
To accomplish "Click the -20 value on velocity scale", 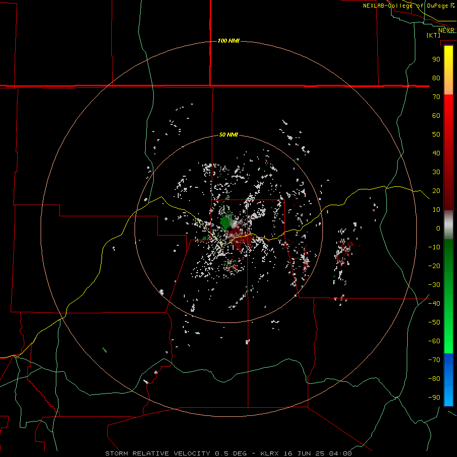I will [434, 266].
